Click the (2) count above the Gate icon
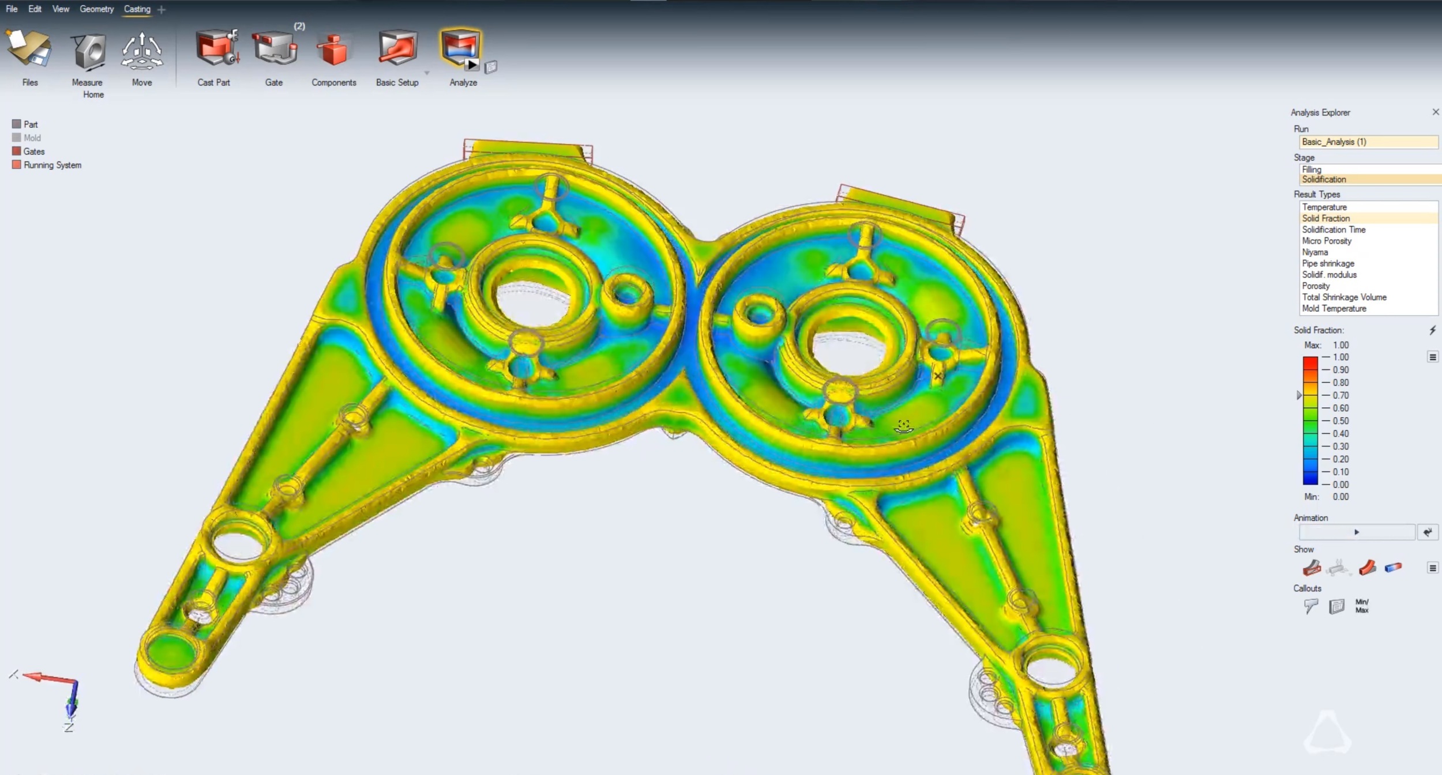 (299, 26)
